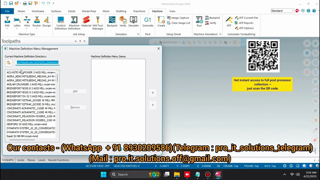Generate G1 post output
This screenshot has width=320, height=180.
click(148, 22)
